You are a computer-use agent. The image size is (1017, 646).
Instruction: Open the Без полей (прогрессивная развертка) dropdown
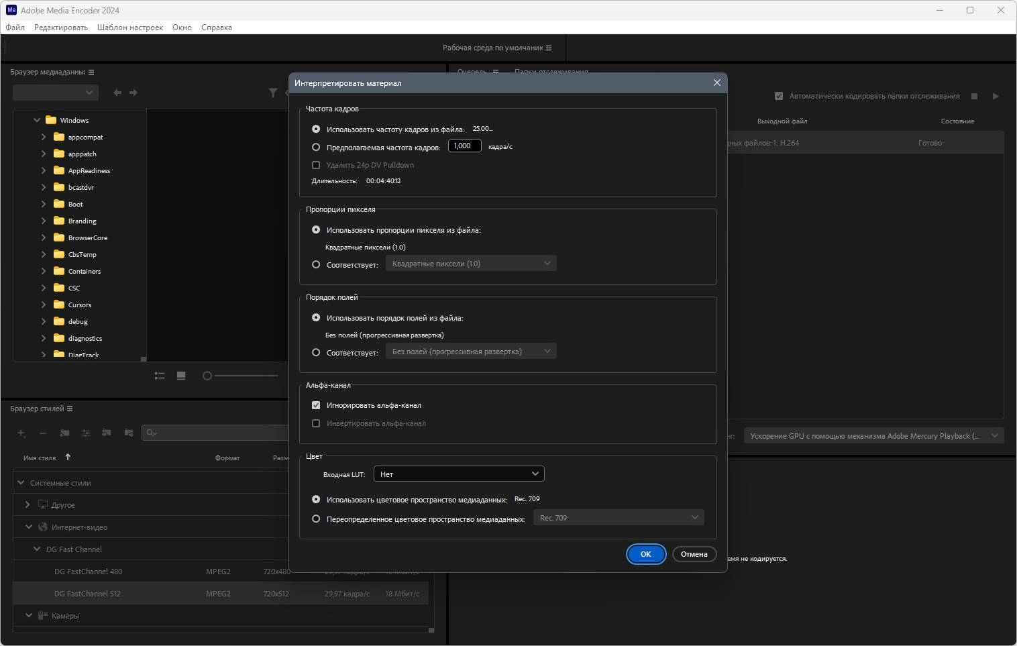471,352
